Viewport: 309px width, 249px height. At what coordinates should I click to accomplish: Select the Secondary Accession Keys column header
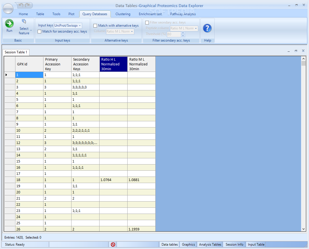[85, 64]
